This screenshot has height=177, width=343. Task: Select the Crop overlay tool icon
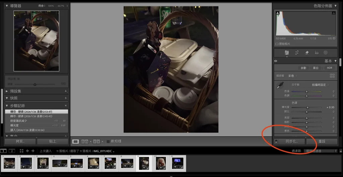pos(297,53)
